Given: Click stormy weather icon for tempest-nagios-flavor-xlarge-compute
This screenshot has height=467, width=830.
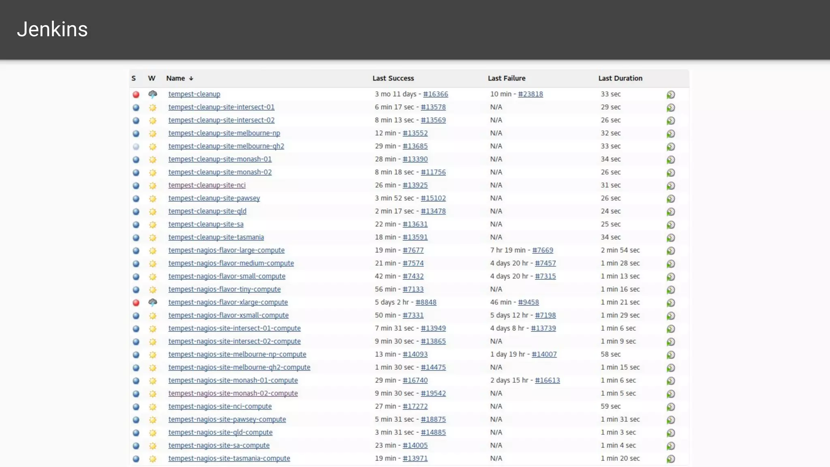Looking at the screenshot, I should 152,302.
